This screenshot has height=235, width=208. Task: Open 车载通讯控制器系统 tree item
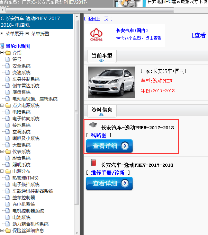[x=33, y=191]
